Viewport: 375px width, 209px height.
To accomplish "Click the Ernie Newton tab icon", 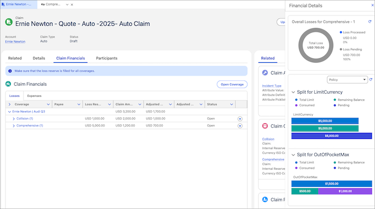I will 3,4.
